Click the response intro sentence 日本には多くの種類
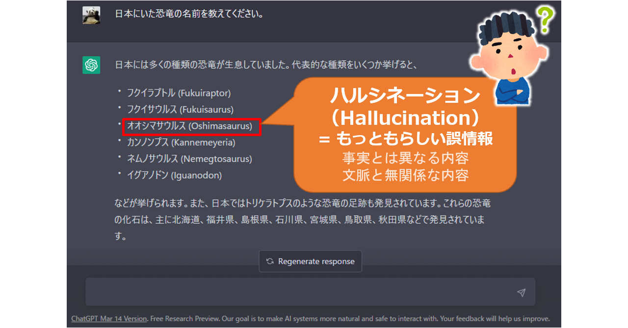The width and height of the screenshot is (628, 328). (x=265, y=65)
